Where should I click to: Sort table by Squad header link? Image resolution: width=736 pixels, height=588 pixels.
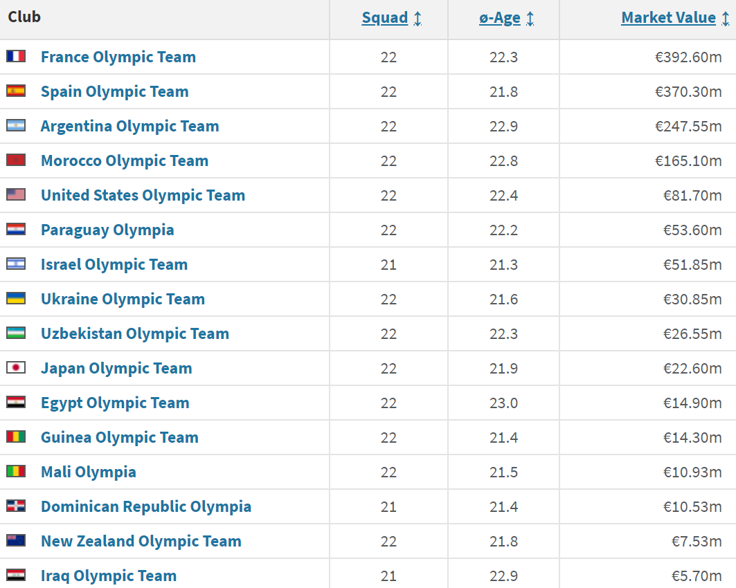tap(385, 18)
